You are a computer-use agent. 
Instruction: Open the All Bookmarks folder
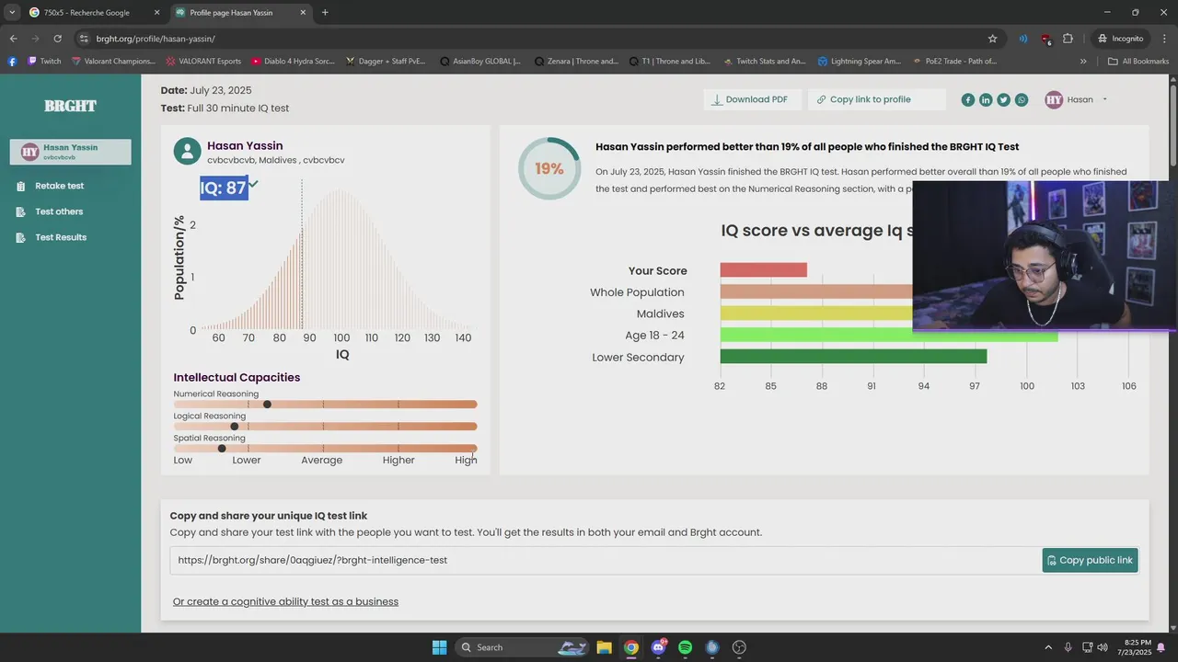click(1138, 62)
